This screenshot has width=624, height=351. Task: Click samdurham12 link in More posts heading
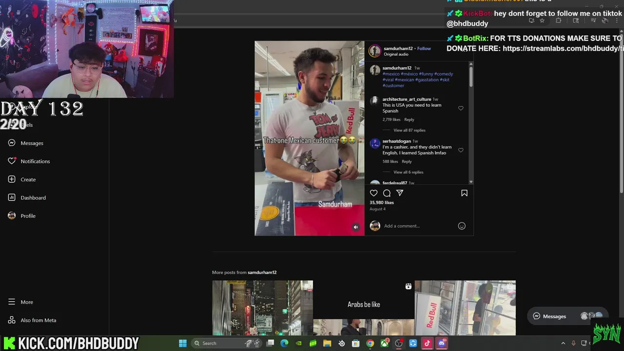coord(262,273)
